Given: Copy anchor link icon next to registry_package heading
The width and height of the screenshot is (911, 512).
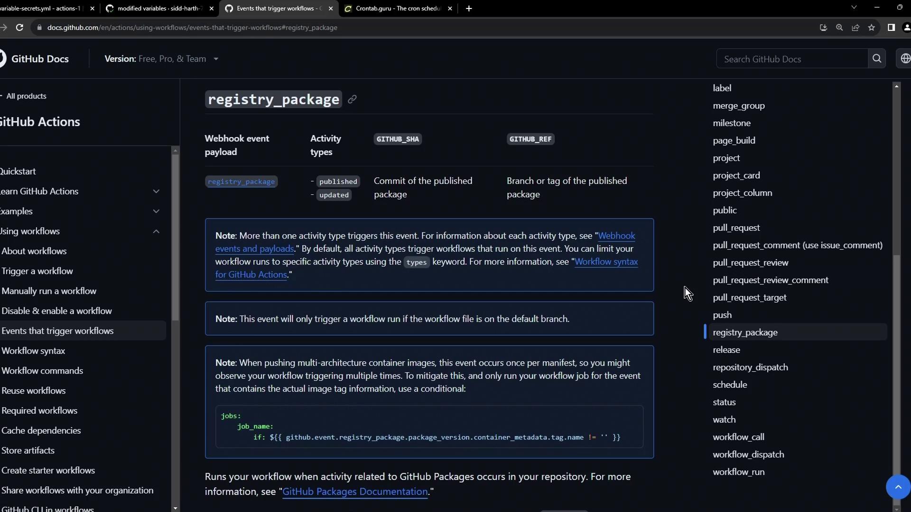Looking at the screenshot, I should click(x=352, y=99).
